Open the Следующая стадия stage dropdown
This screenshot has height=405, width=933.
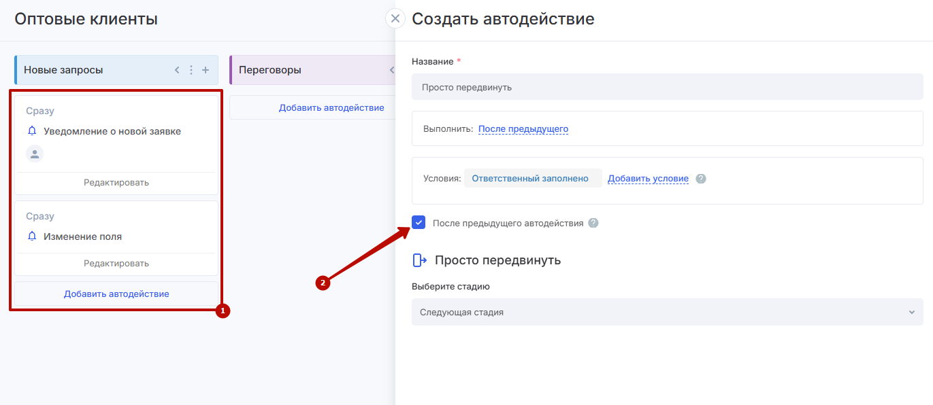click(x=667, y=313)
